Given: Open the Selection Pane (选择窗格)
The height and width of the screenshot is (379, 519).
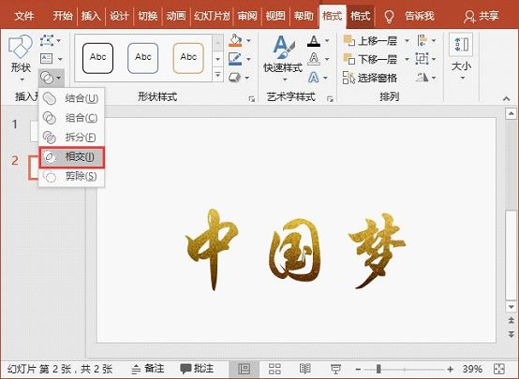Looking at the screenshot, I should (370, 78).
